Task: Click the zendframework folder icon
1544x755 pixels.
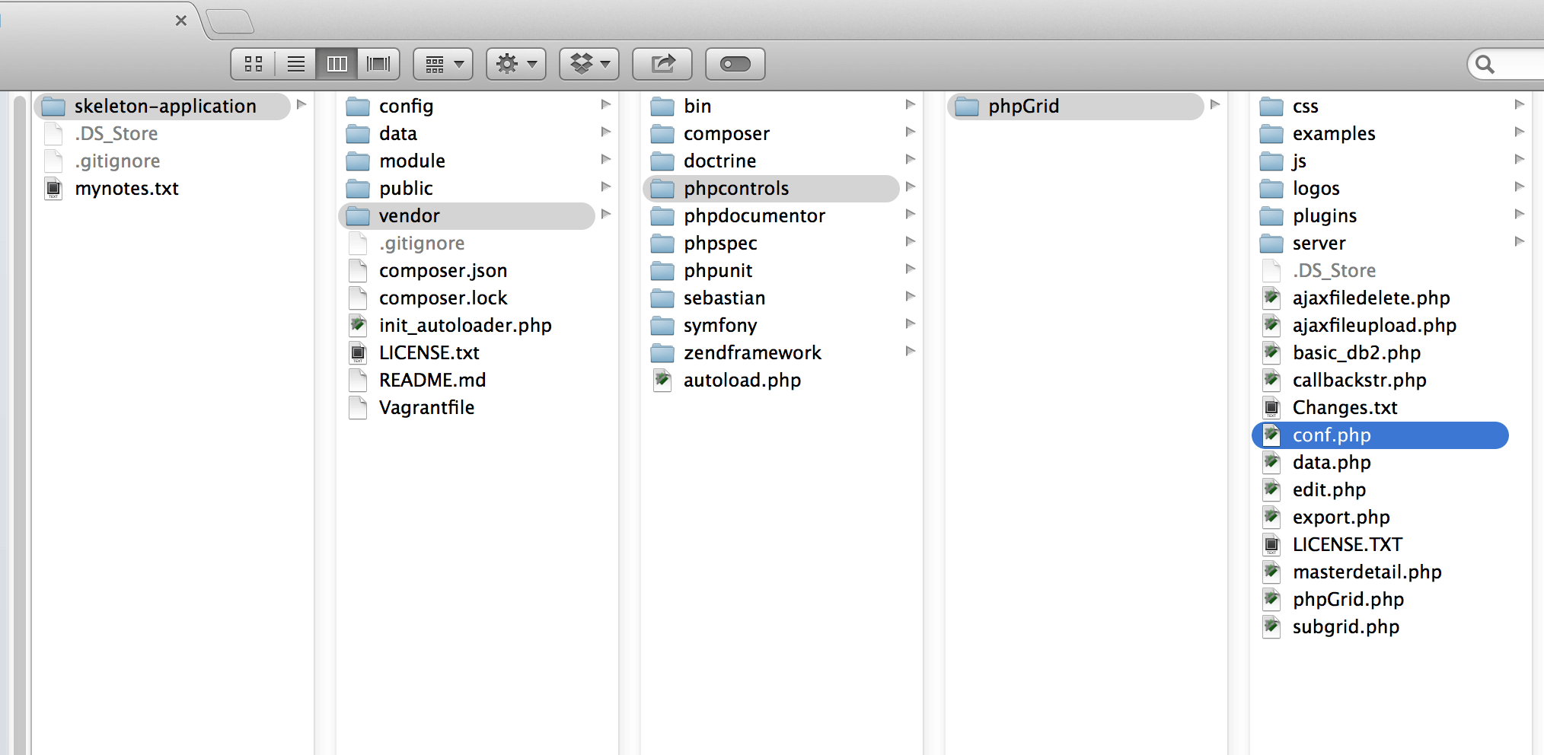Action: [x=662, y=353]
